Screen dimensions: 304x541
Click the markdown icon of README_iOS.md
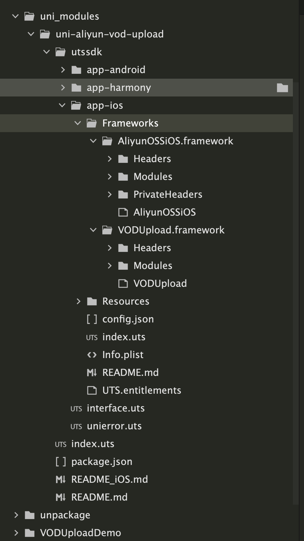click(60, 479)
